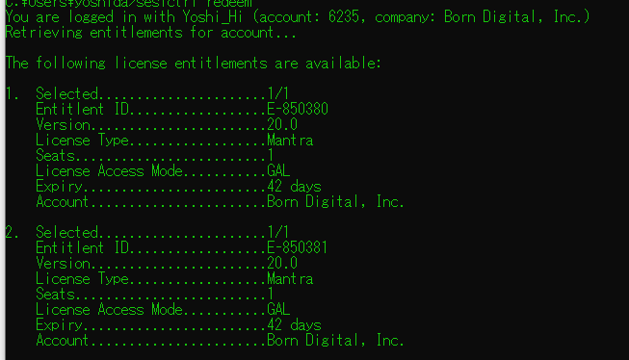Click the account number 6235 in the login line
The height and width of the screenshot is (360, 629).
click(344, 16)
